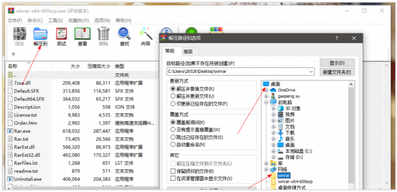Select the Rar.exe application icon

click(10, 131)
